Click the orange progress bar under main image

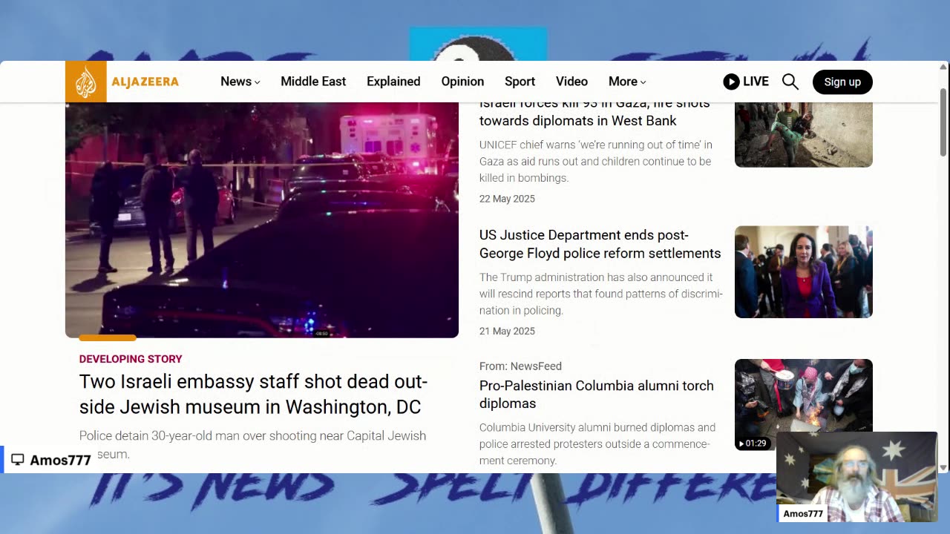108,337
